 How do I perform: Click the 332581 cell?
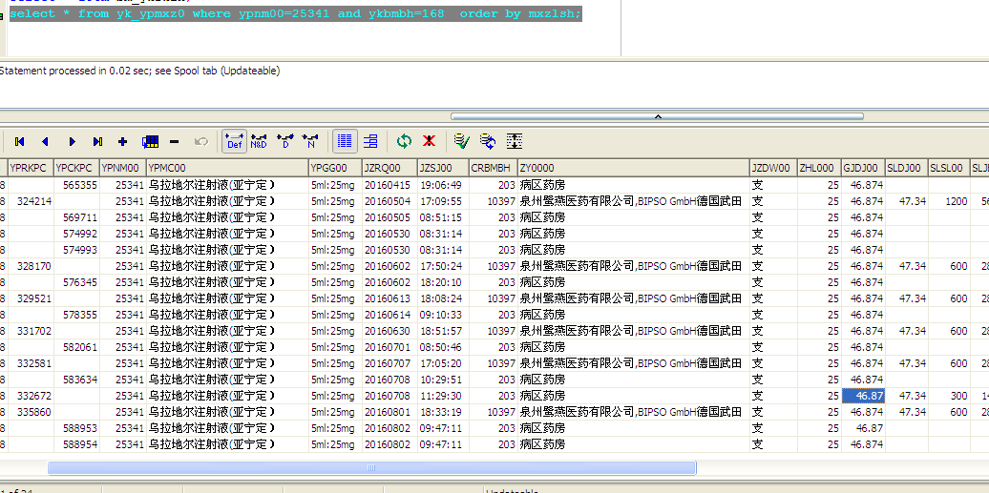click(x=31, y=363)
